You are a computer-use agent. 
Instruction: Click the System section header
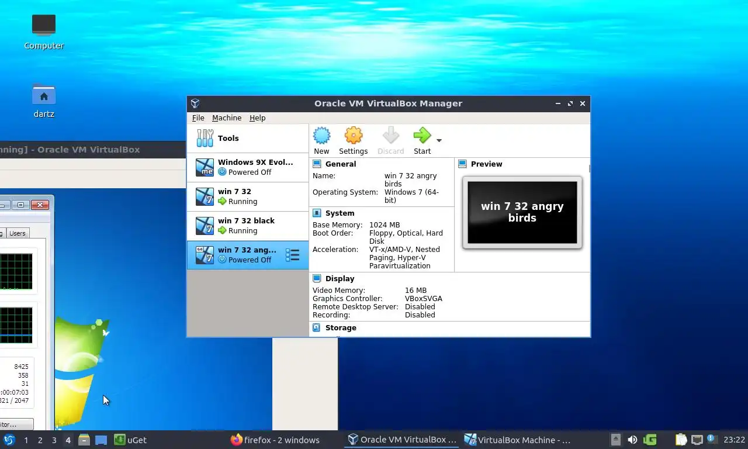(x=340, y=213)
